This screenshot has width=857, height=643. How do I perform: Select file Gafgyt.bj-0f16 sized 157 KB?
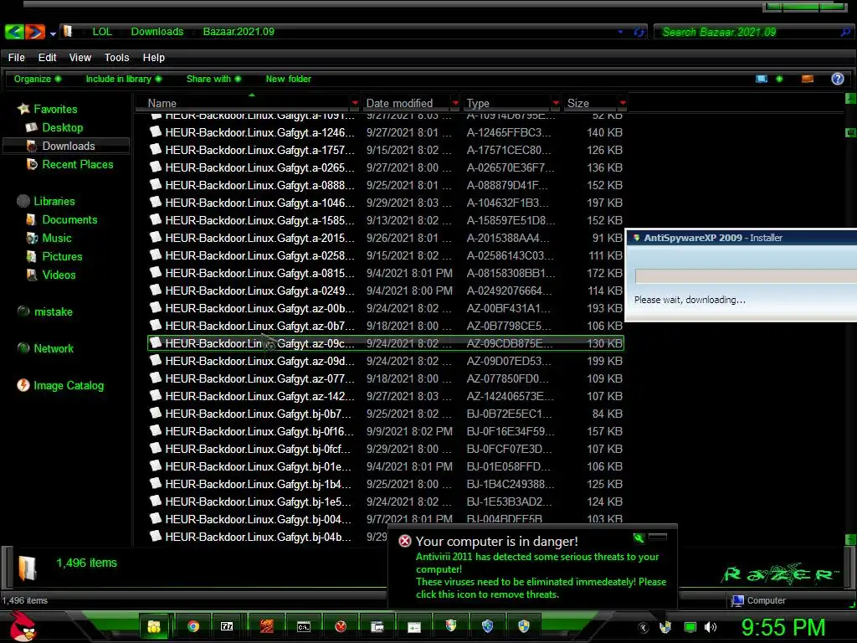pos(386,431)
